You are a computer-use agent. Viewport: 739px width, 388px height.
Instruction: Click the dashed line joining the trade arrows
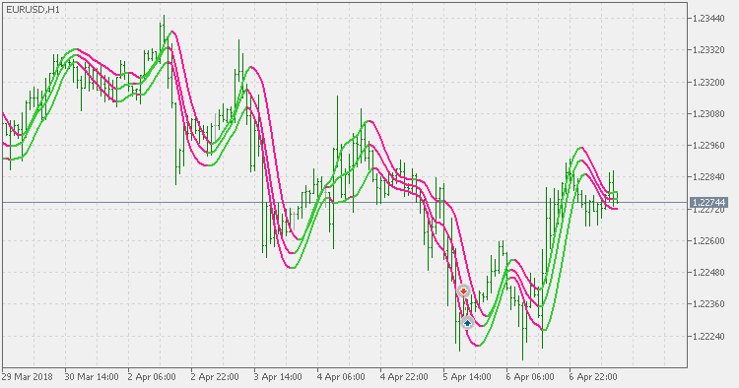pyautogui.click(x=466, y=307)
